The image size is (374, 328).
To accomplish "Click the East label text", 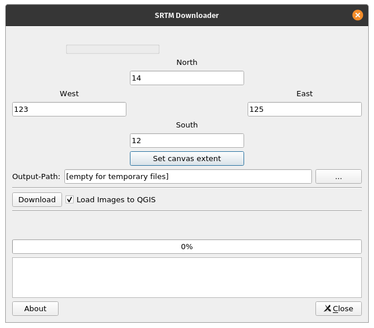I will pos(304,94).
